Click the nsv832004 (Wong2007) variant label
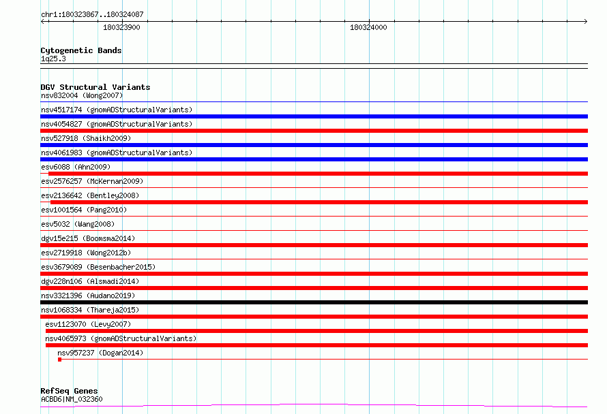This screenshot has width=607, height=414. click(82, 95)
